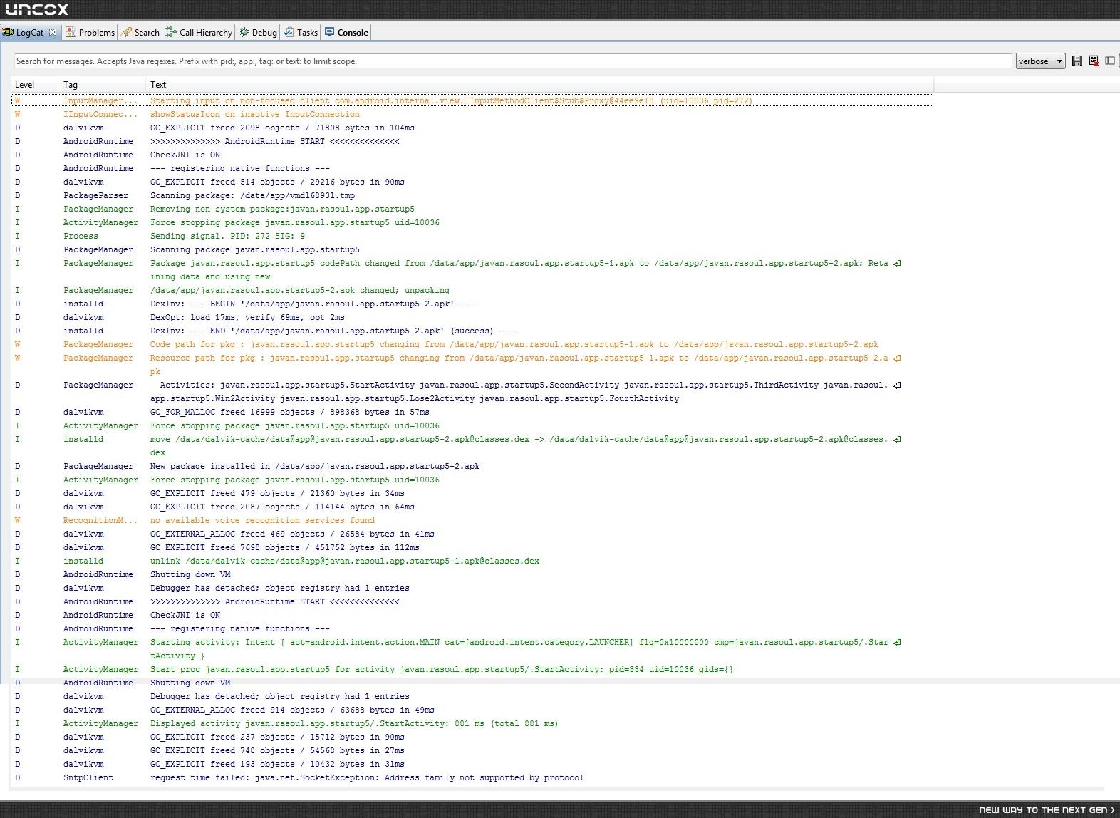This screenshot has height=818, width=1120.
Task: Click the SntpClient tag cell
Action: click(x=88, y=778)
